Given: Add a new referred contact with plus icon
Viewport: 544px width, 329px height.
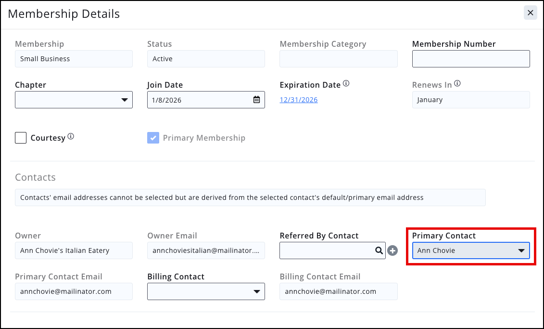Looking at the screenshot, I should 392,250.
